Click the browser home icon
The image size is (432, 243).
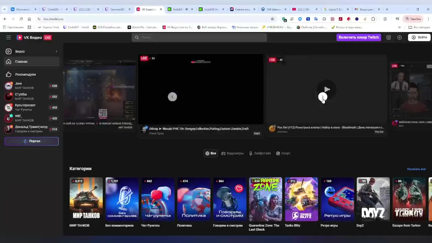pos(29,19)
